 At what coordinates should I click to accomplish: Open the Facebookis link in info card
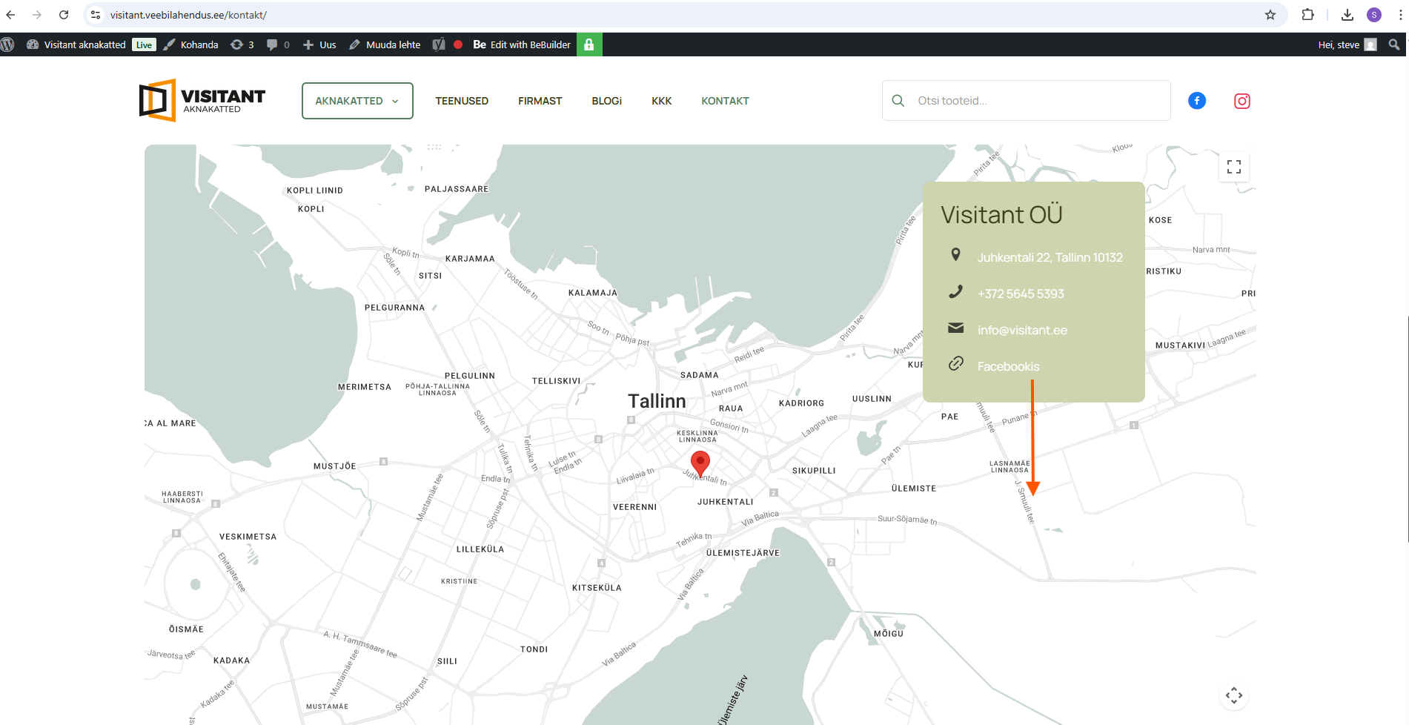pos(1008,366)
